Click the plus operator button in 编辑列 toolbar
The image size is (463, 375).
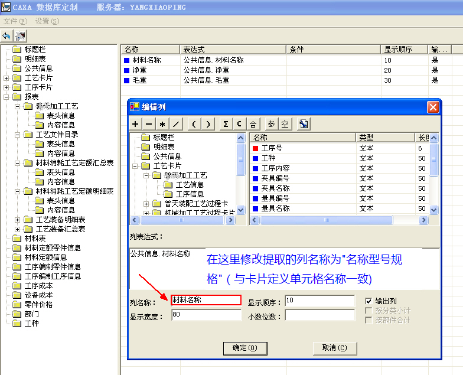click(x=135, y=124)
